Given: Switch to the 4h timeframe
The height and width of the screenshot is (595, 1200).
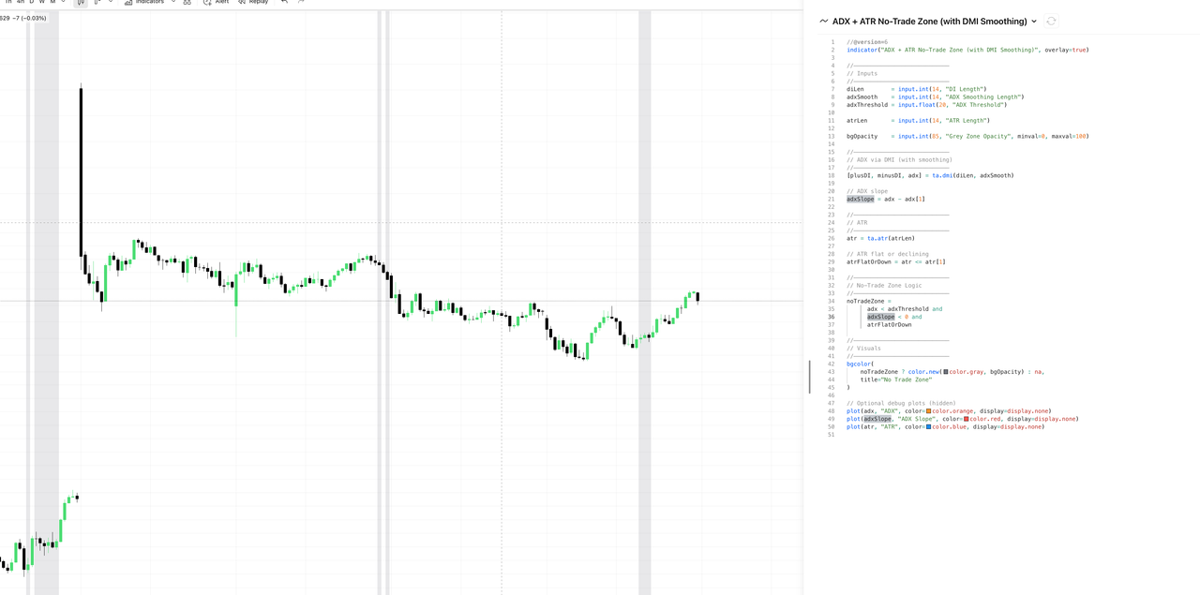Looking at the screenshot, I should [21, 2].
